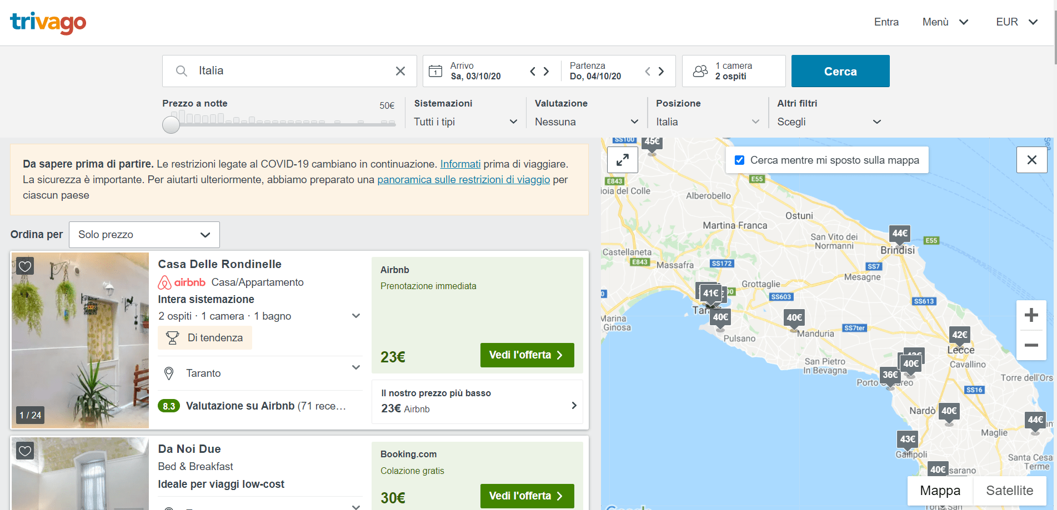Viewport: 1057px width, 510px height.
Task: Click the Italia destination input field
Action: pos(289,71)
